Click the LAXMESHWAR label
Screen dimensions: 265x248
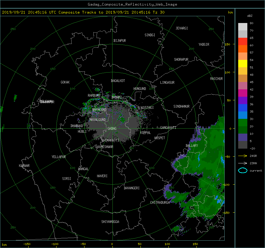click(x=104, y=147)
